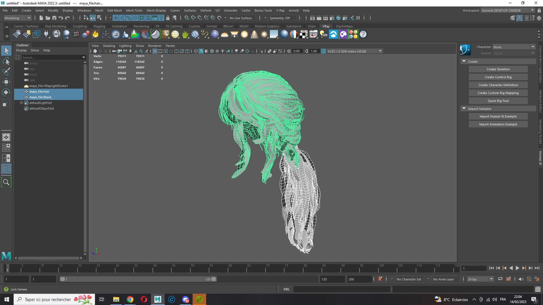Open the Outliner search options arrow
Image resolution: width=543 pixels, height=305 pixels.
(84, 57)
